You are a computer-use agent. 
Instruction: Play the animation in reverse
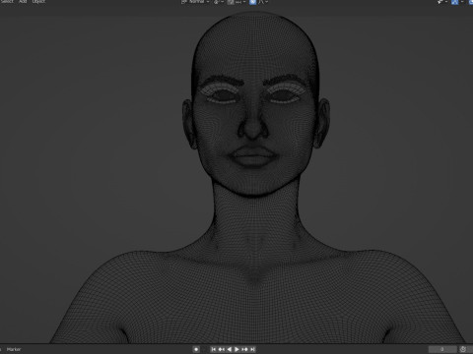pyautogui.click(x=230, y=349)
